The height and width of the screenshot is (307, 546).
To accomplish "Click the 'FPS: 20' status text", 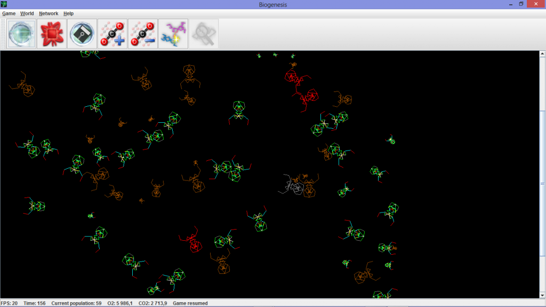I will click(x=9, y=303).
